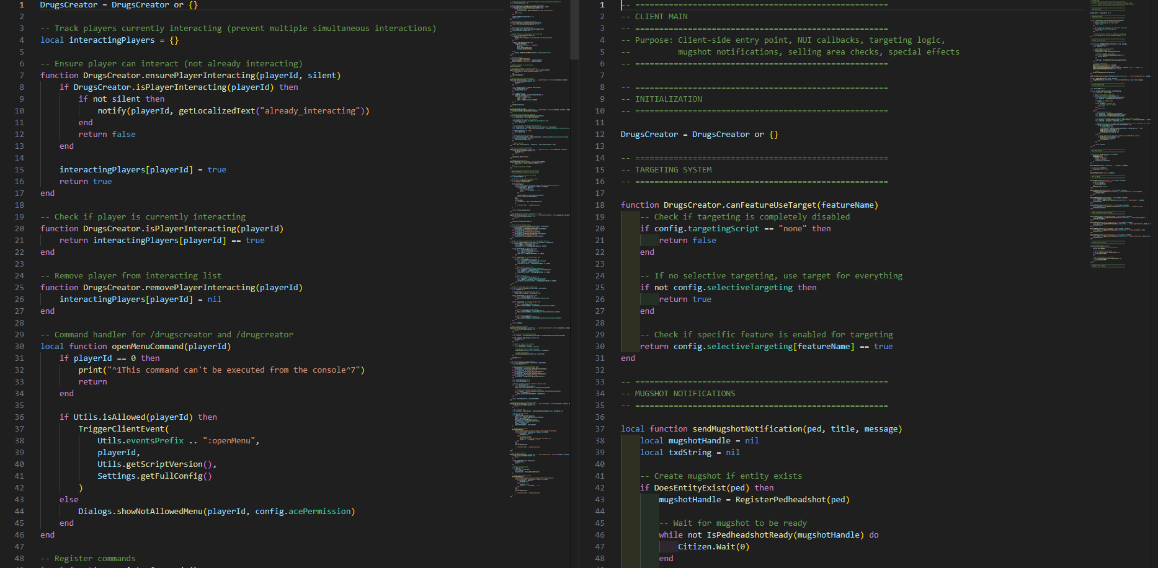Click 'local txdString = nil' line
Viewport: 1158px width, 568px height.
pyautogui.click(x=690, y=453)
